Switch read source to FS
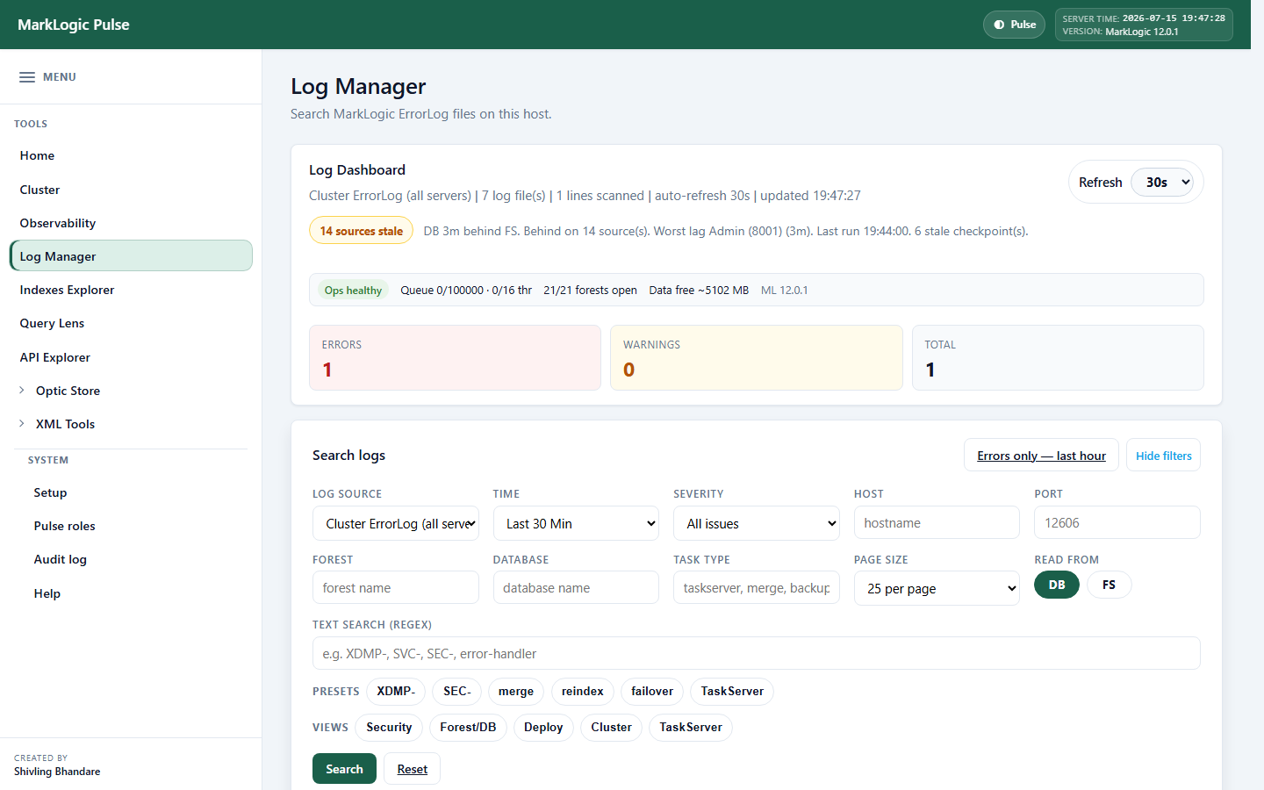Image resolution: width=1264 pixels, height=790 pixels. (x=1110, y=585)
